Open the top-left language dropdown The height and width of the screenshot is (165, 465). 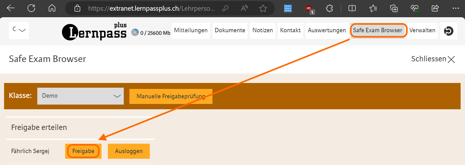(x=19, y=30)
